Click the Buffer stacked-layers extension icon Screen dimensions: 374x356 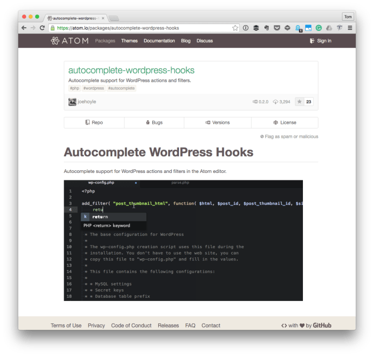point(256,28)
